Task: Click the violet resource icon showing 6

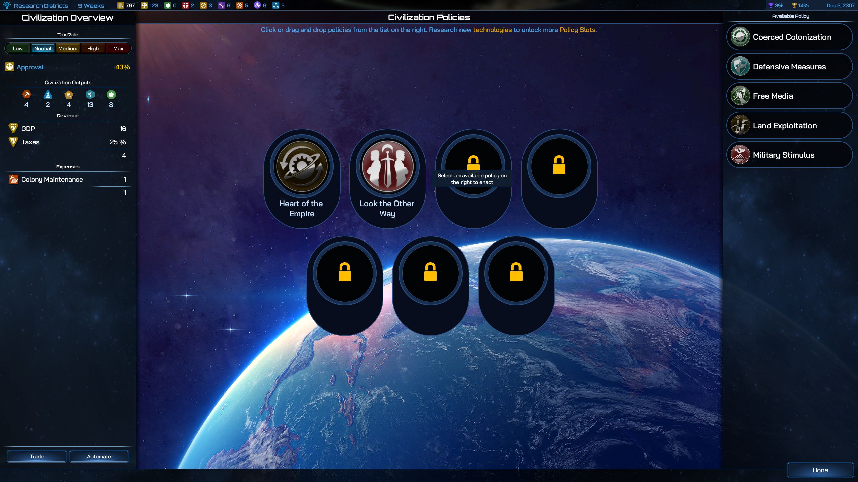Action: (x=257, y=5)
